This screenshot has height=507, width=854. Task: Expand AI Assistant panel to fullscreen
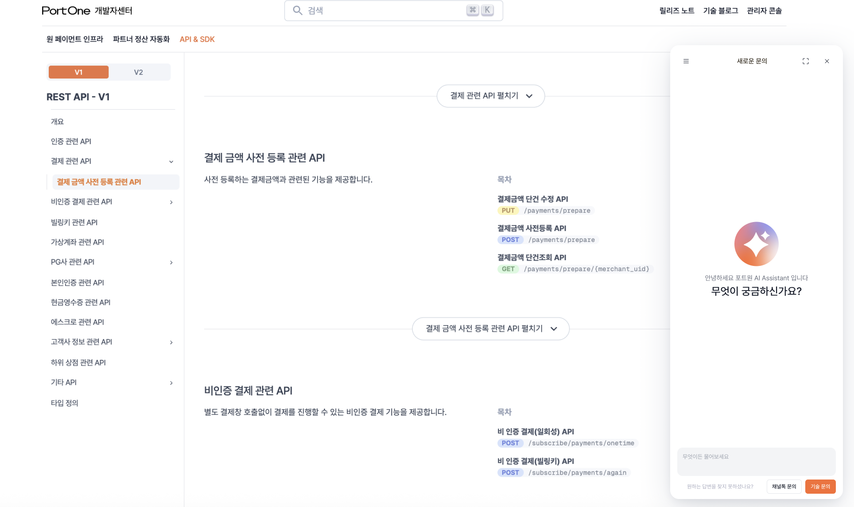click(806, 61)
